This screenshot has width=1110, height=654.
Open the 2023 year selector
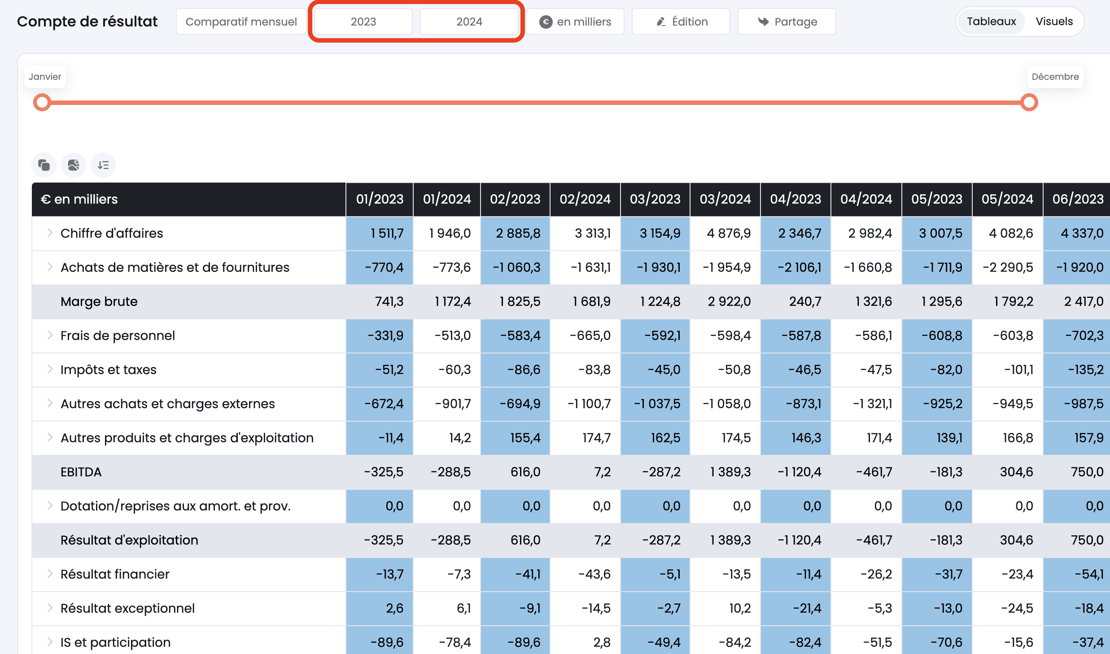point(363,22)
